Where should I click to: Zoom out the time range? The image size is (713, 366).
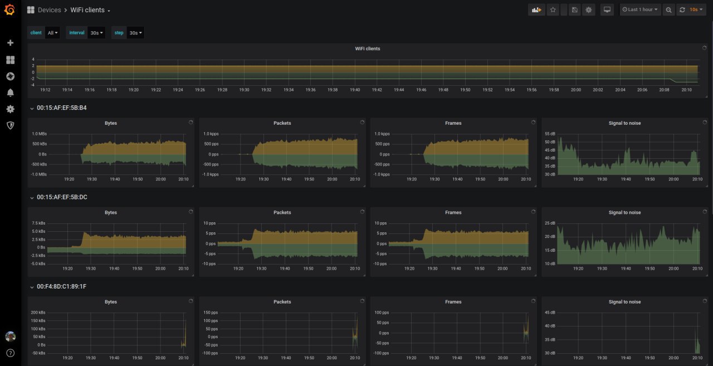tap(669, 9)
